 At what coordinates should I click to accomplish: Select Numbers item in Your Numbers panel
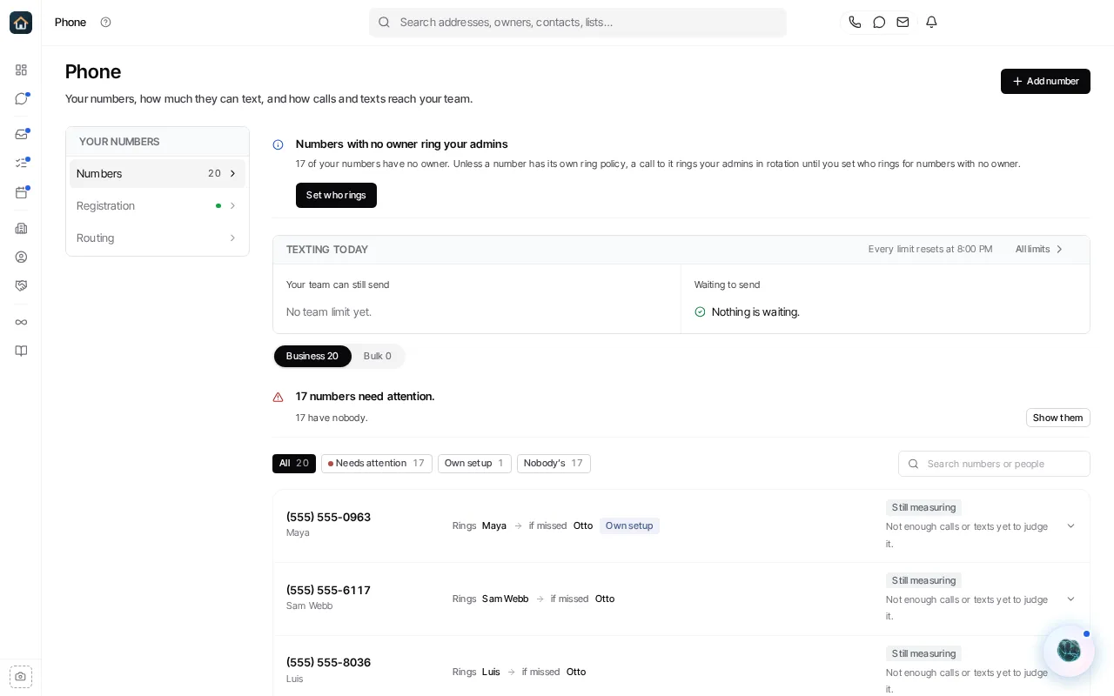pos(158,173)
